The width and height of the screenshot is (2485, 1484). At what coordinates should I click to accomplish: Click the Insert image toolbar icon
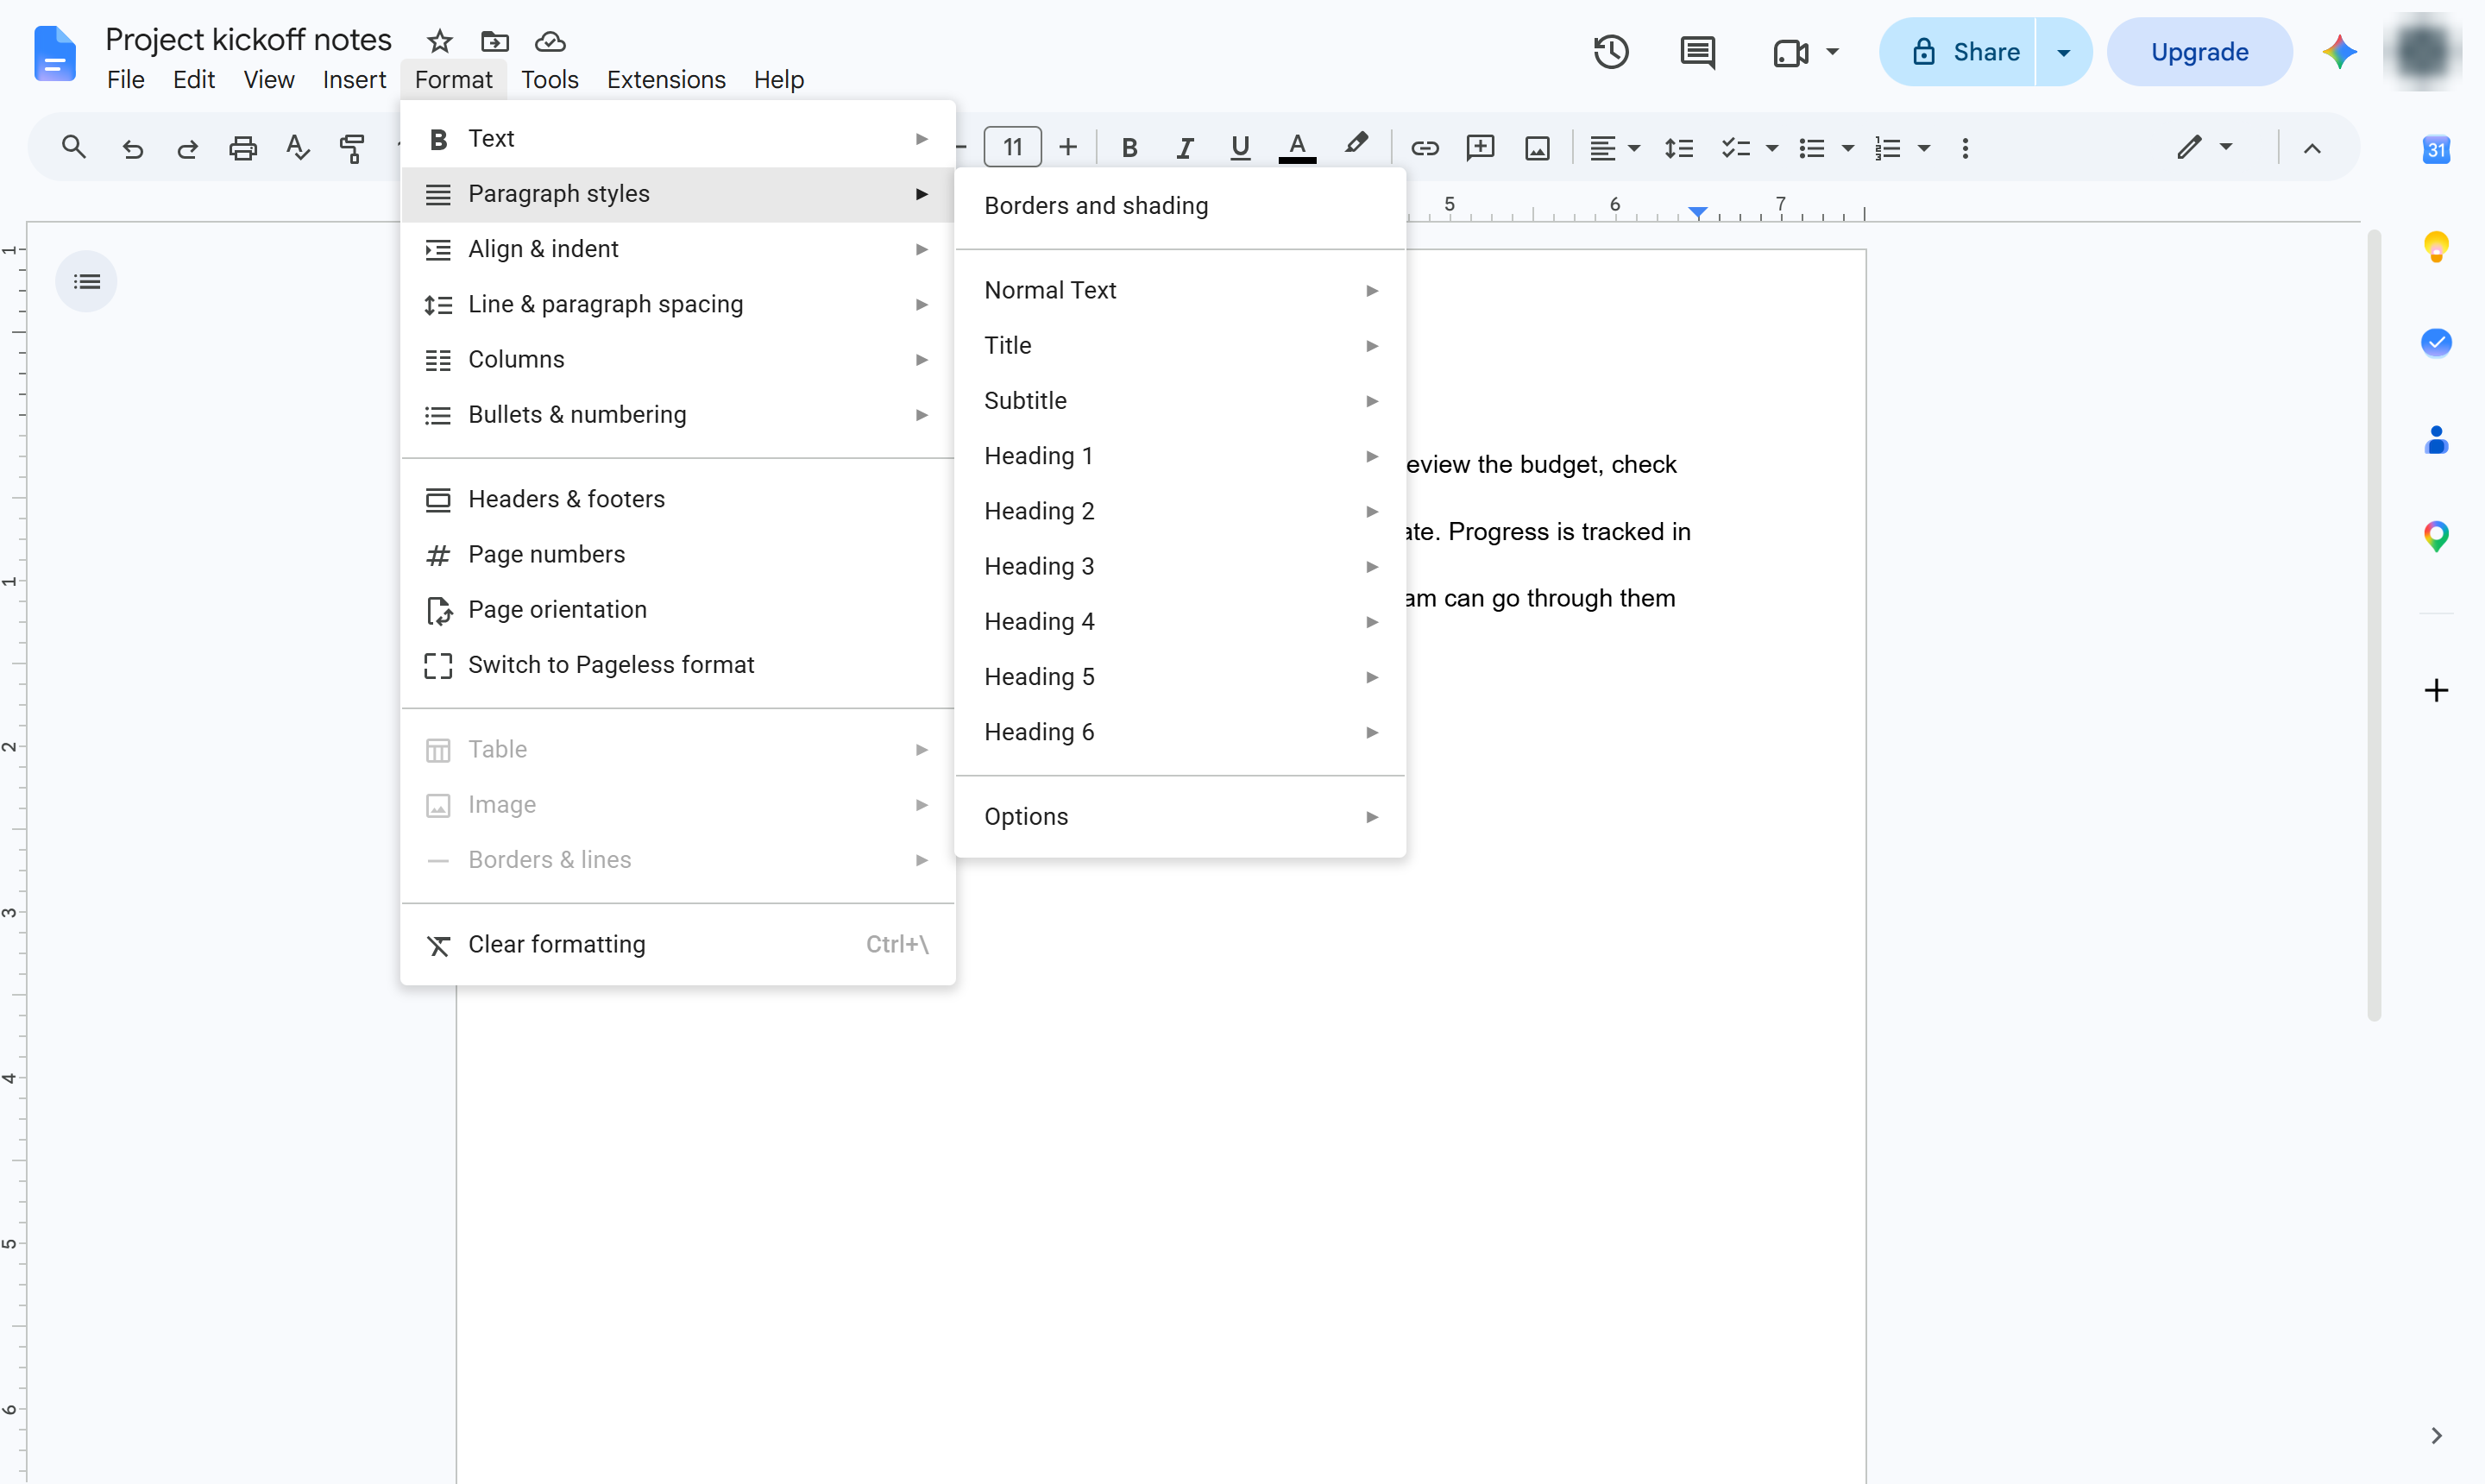click(1537, 148)
